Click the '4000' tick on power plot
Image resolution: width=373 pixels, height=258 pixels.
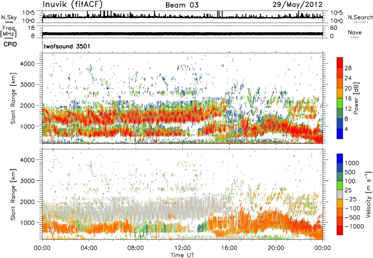coord(28,64)
